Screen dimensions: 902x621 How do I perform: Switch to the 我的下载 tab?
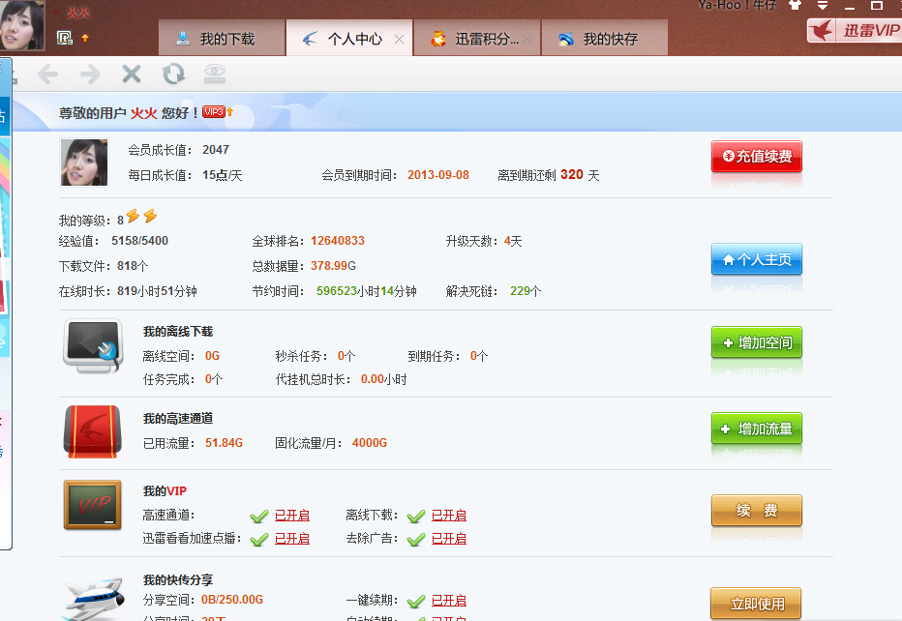(x=222, y=39)
